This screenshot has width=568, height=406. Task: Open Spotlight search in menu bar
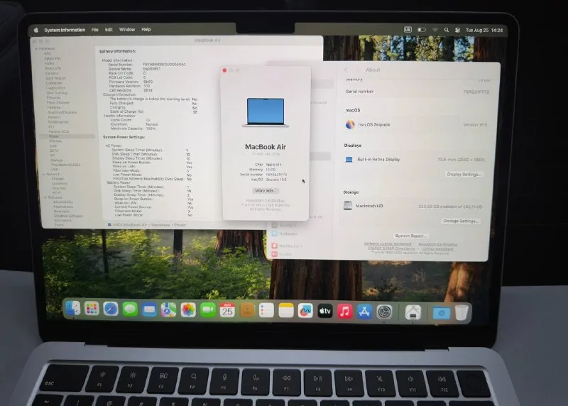(x=447, y=31)
